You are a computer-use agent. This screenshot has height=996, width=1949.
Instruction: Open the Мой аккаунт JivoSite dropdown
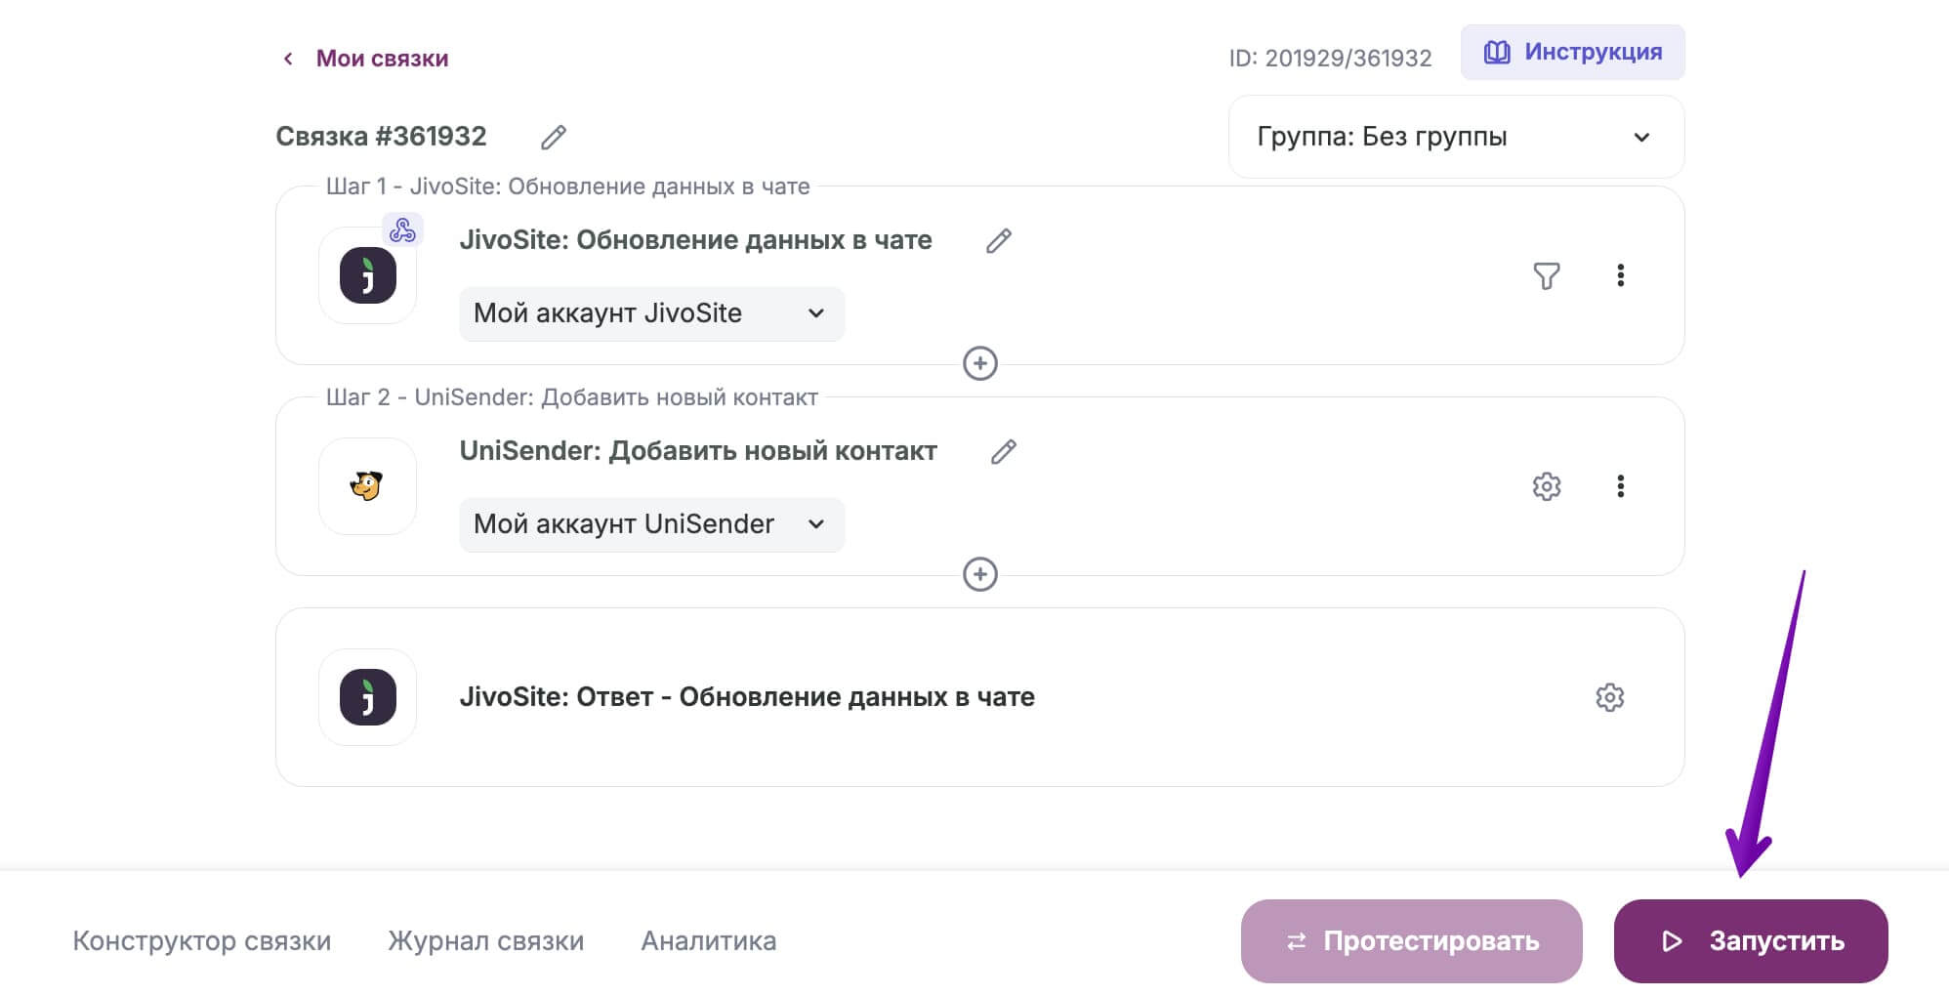coord(651,313)
